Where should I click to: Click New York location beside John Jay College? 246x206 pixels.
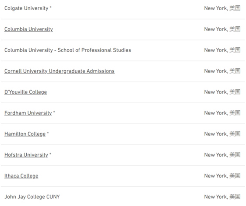(x=222, y=197)
